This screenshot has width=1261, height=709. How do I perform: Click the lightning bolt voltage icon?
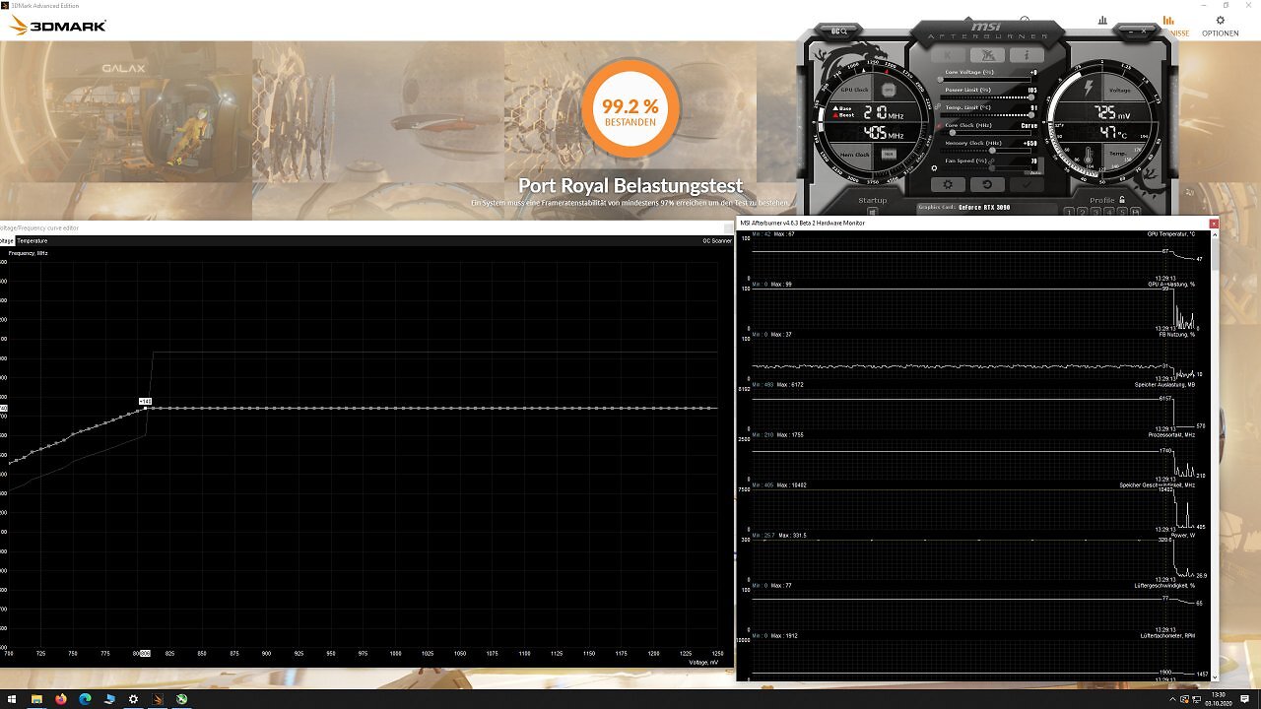point(1089,88)
